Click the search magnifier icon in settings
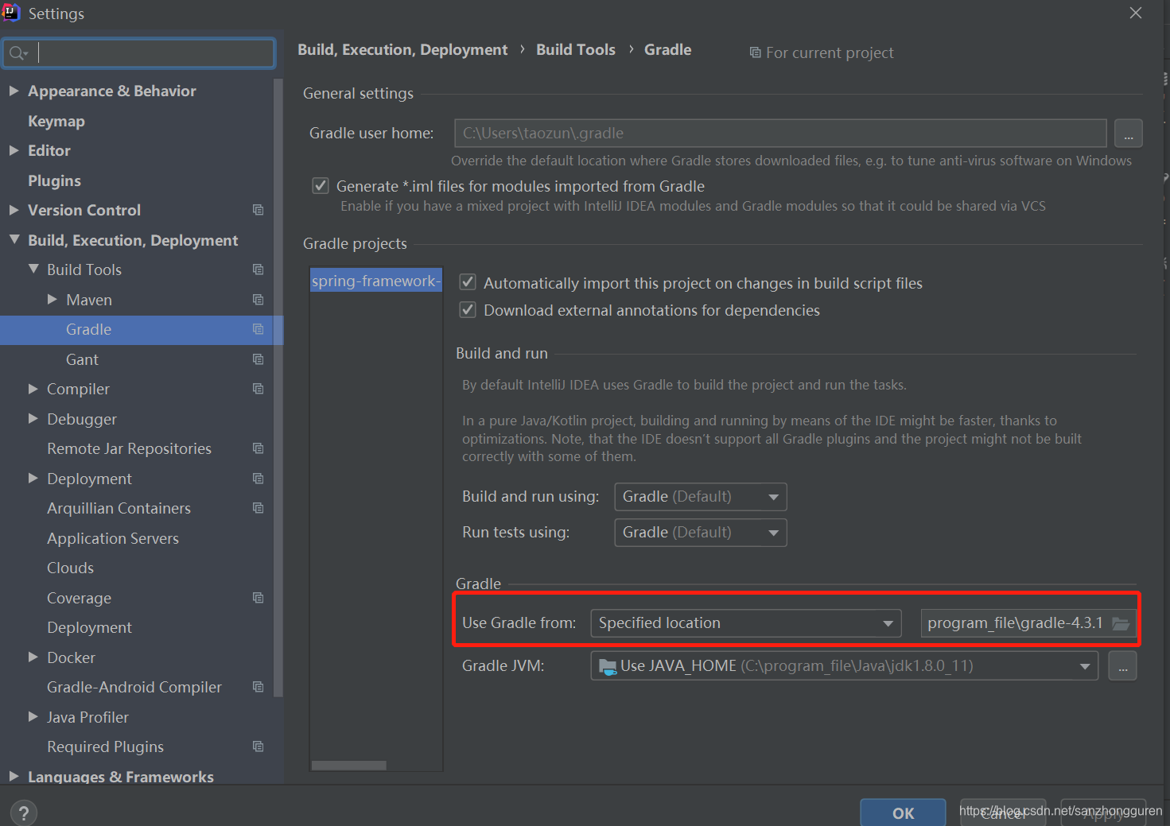 coord(17,53)
